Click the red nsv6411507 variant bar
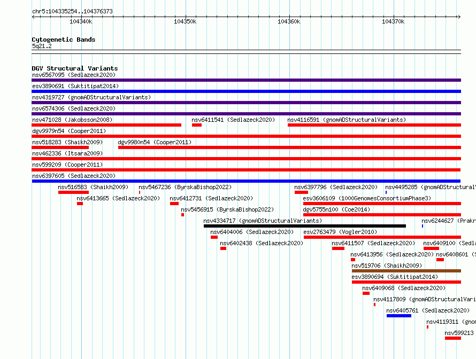The width and height of the screenshot is (476, 359). pyautogui.click(x=338, y=248)
